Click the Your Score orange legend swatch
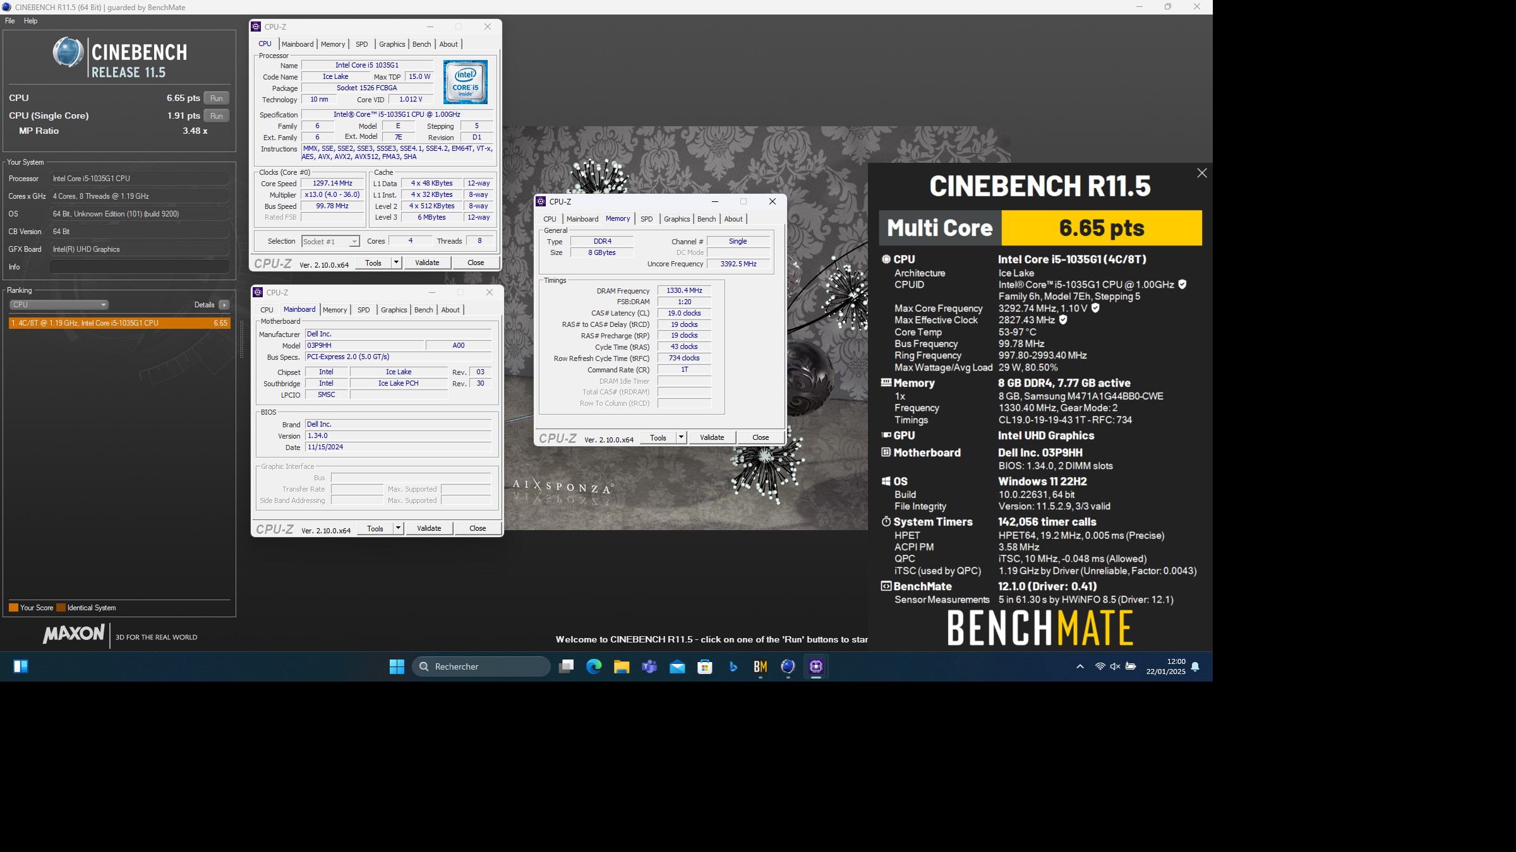 click(x=13, y=608)
